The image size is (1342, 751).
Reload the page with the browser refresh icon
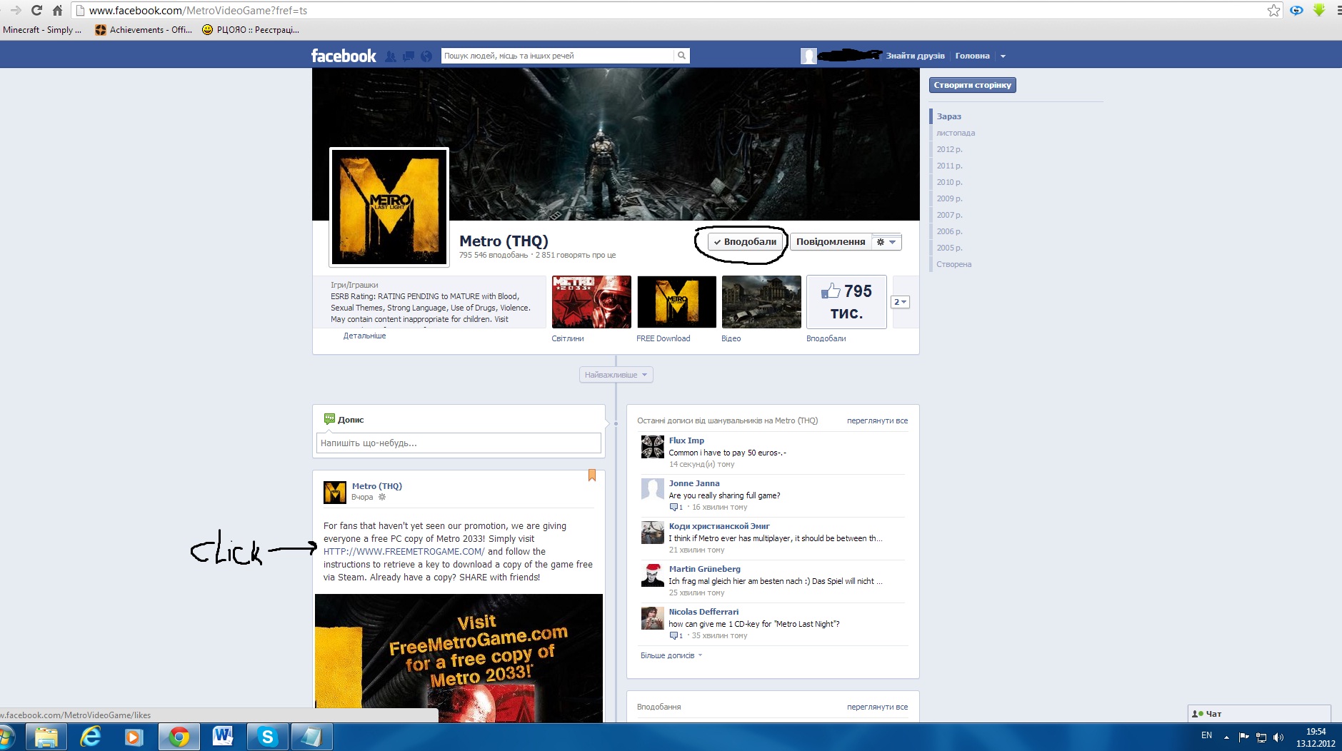coord(36,10)
